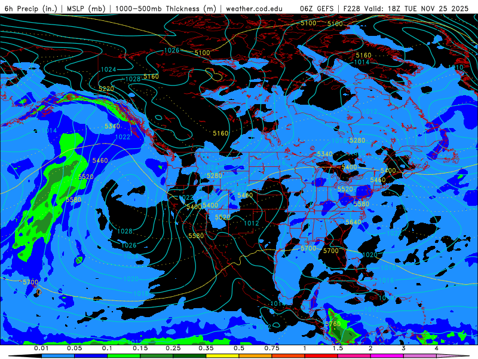
Task: Select the 0.01 legend value
Action: pyautogui.click(x=41, y=348)
